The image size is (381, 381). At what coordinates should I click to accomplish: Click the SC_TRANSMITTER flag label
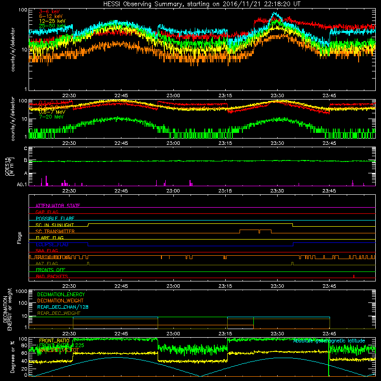coord(55,231)
